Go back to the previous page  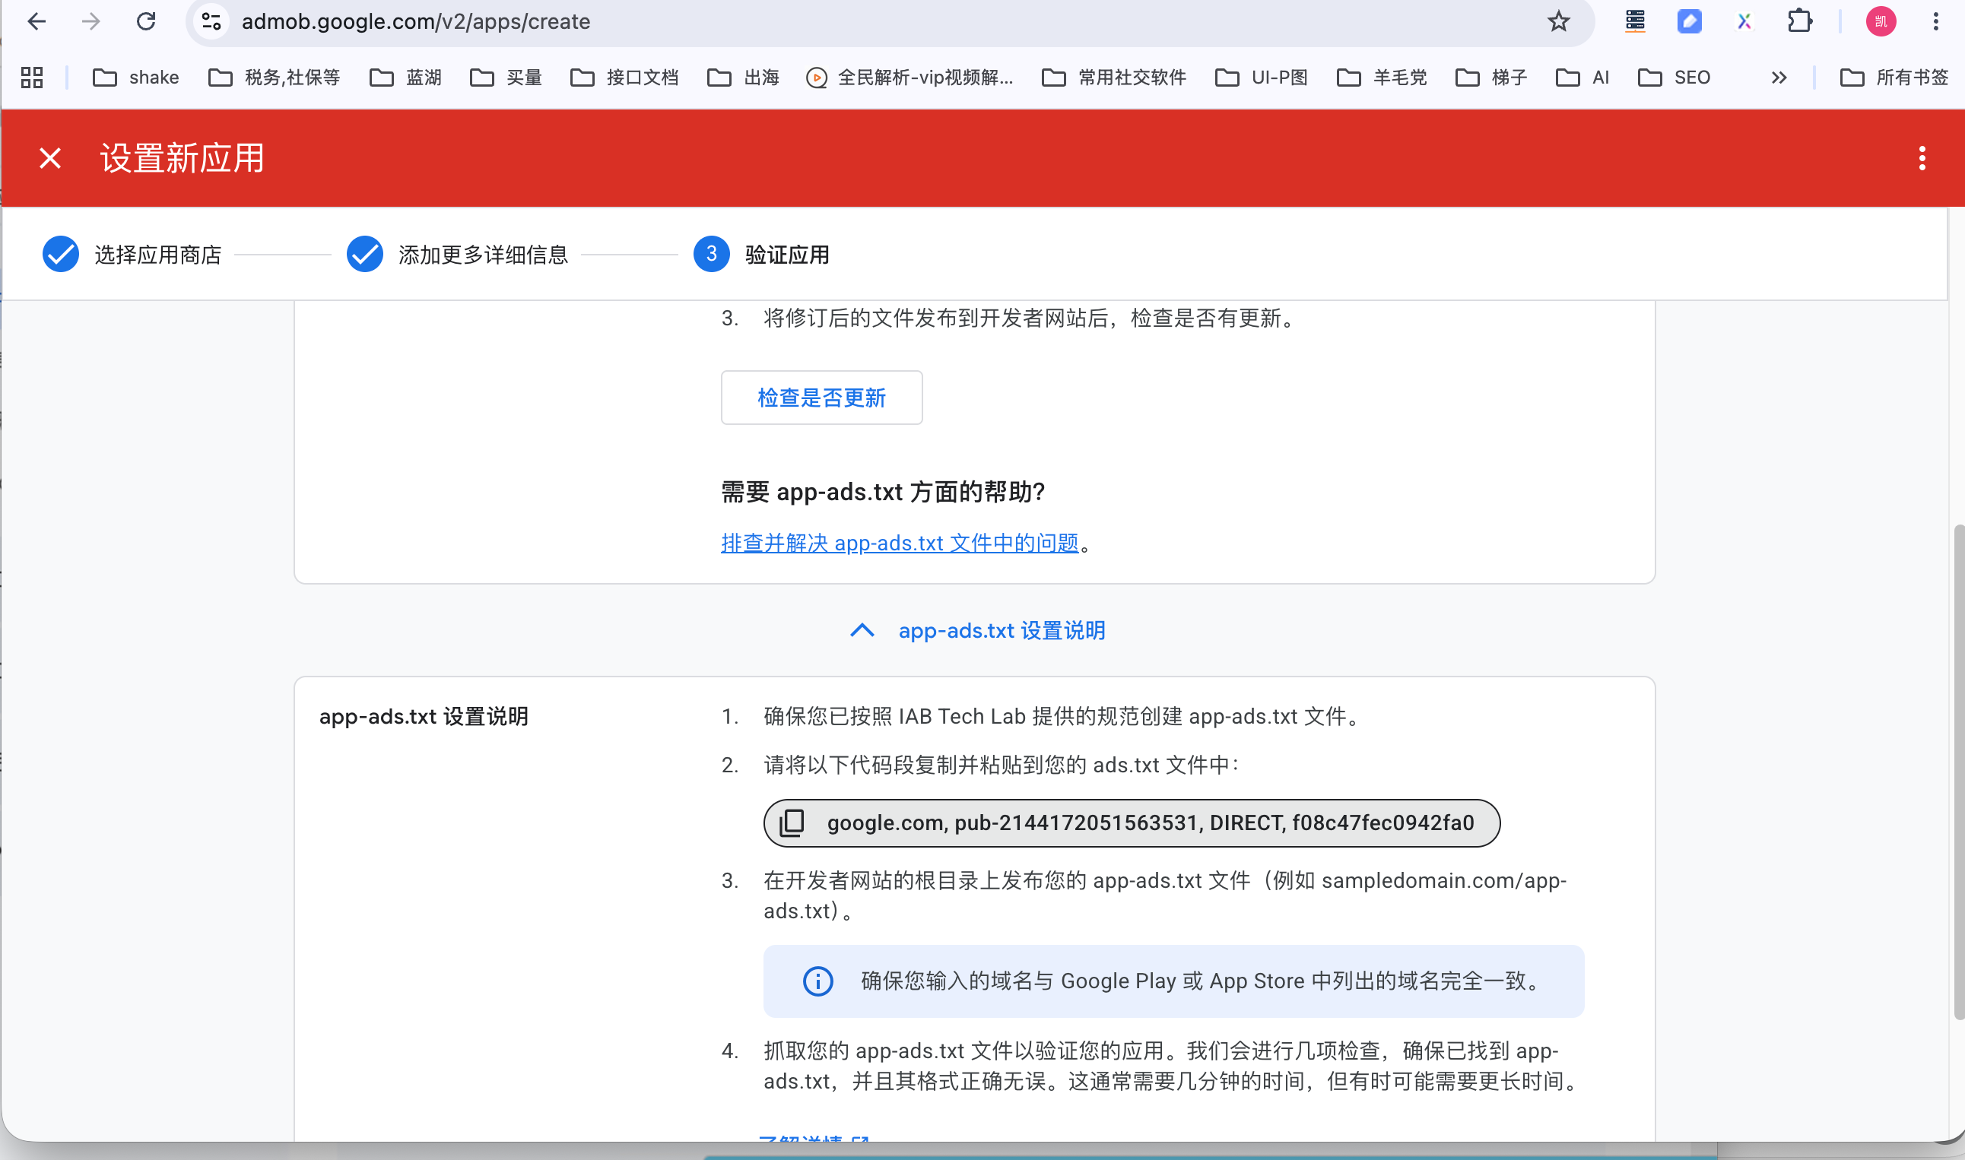pos(36,21)
